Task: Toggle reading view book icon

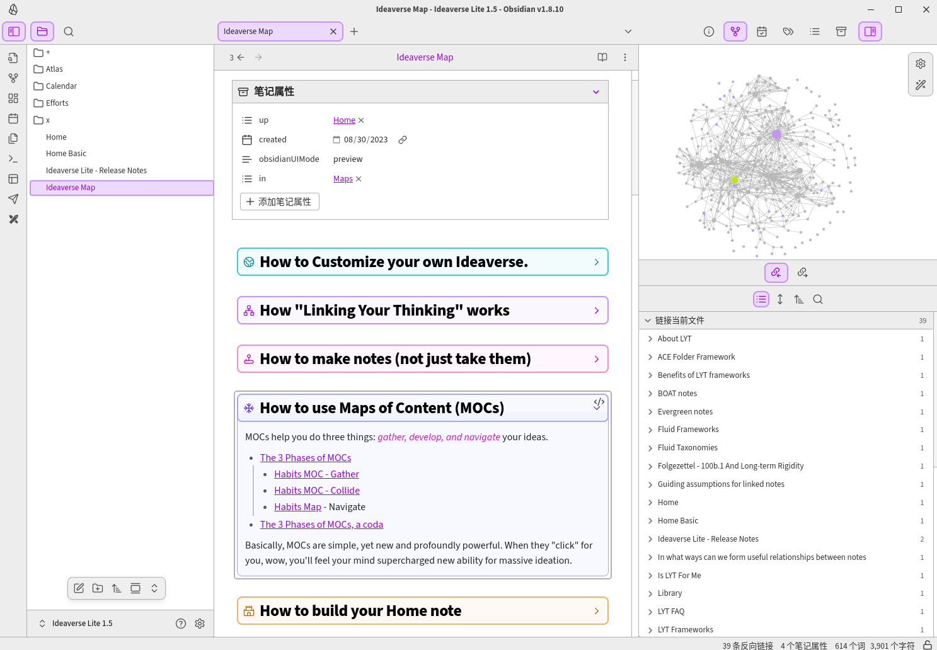Action: tap(602, 57)
